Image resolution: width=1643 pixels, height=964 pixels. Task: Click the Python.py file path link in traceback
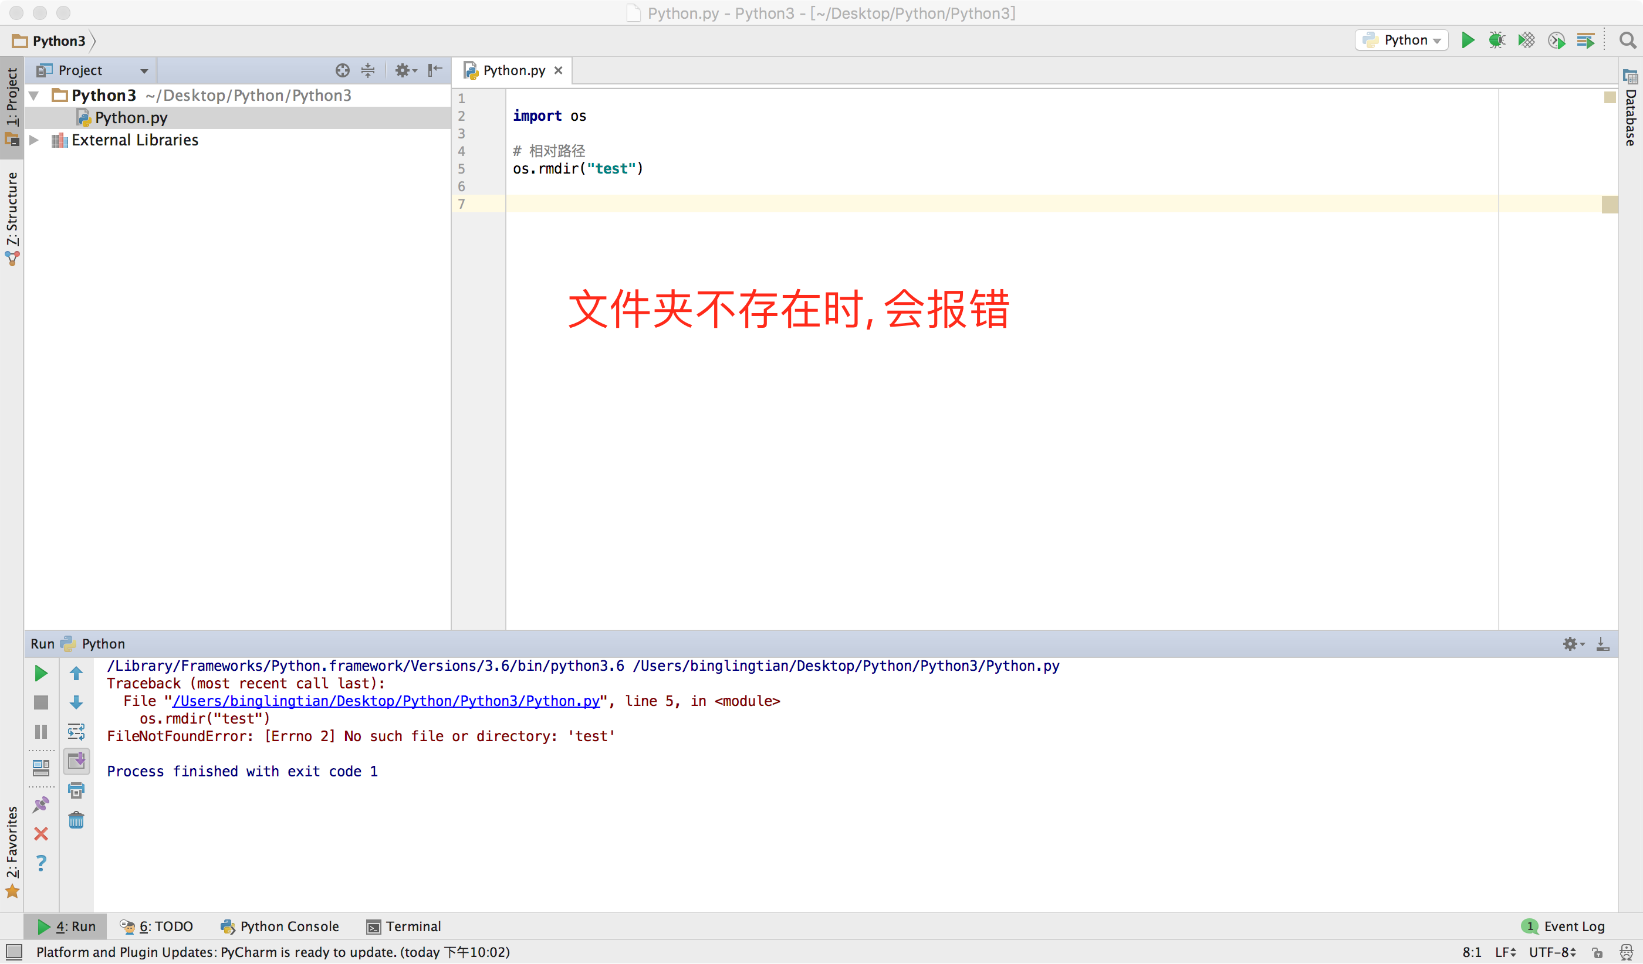click(x=386, y=701)
